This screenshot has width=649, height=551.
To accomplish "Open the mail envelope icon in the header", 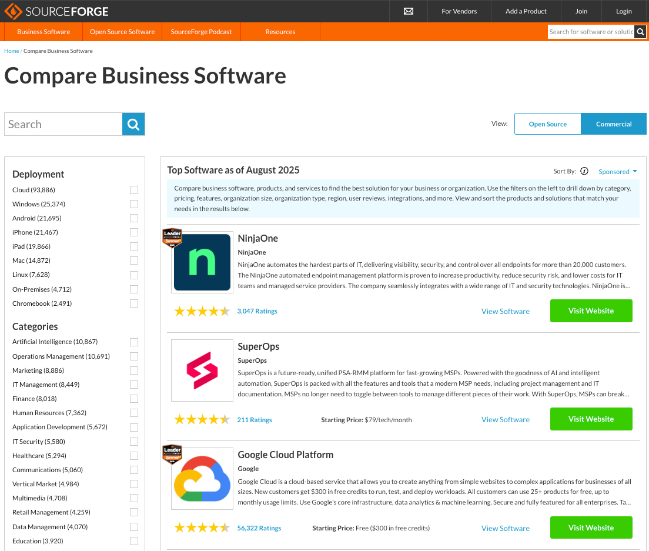I will pyautogui.click(x=408, y=11).
